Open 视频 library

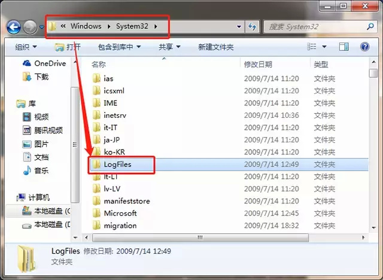[x=35, y=117]
